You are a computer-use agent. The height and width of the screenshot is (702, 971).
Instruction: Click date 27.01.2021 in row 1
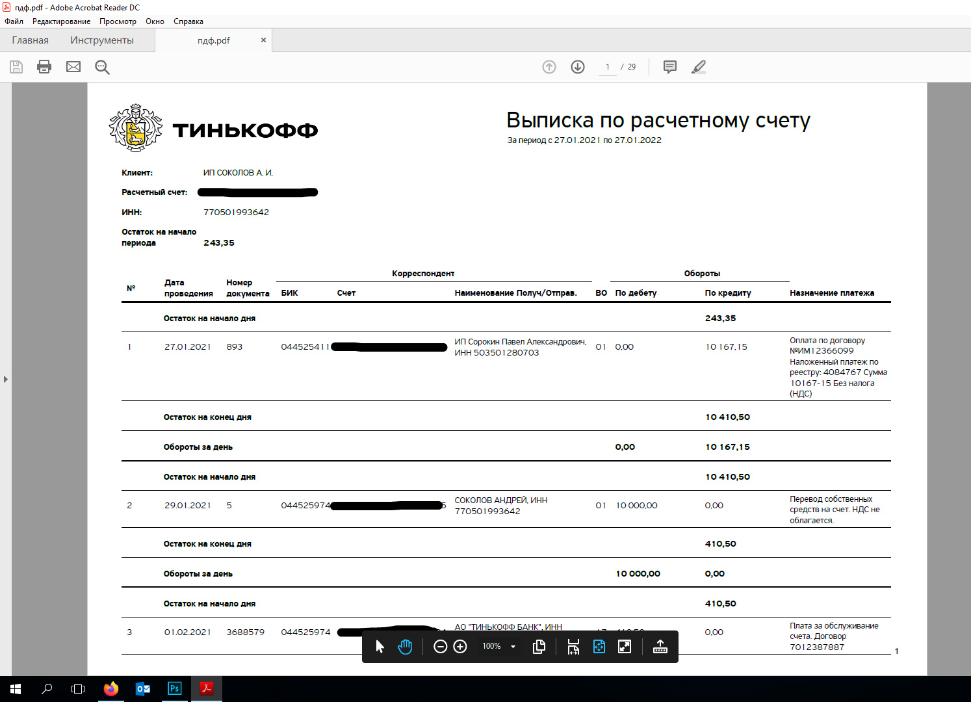tap(188, 347)
